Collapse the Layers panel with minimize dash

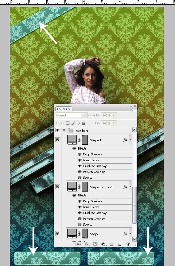pyautogui.click(x=131, y=106)
